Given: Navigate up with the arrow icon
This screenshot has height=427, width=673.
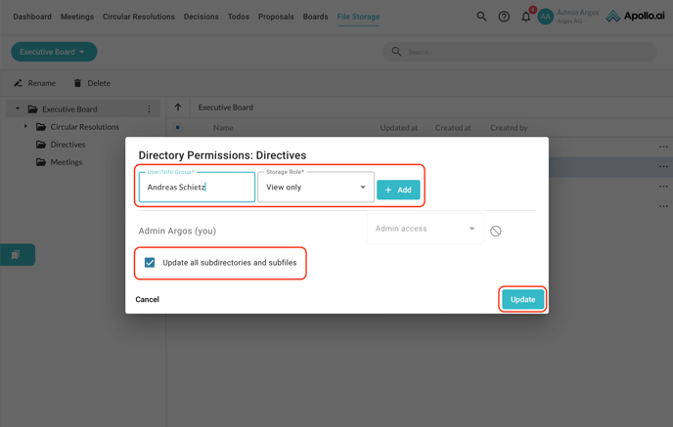Looking at the screenshot, I should coord(178,107).
